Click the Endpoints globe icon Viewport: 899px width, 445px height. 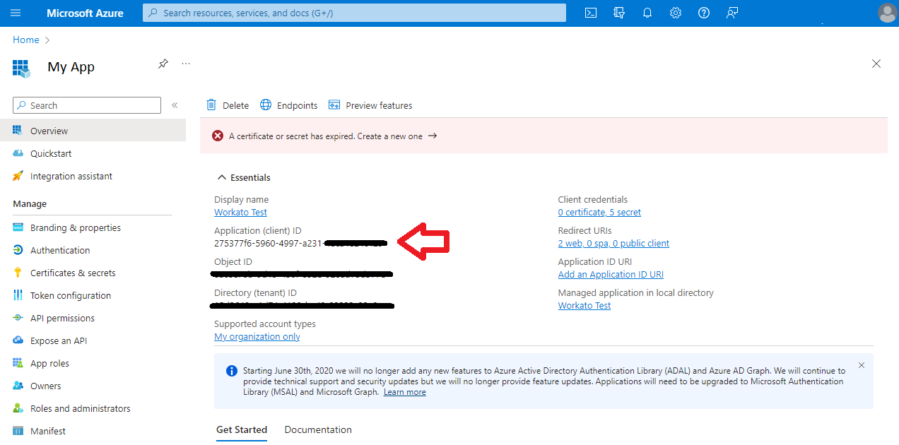(x=266, y=105)
